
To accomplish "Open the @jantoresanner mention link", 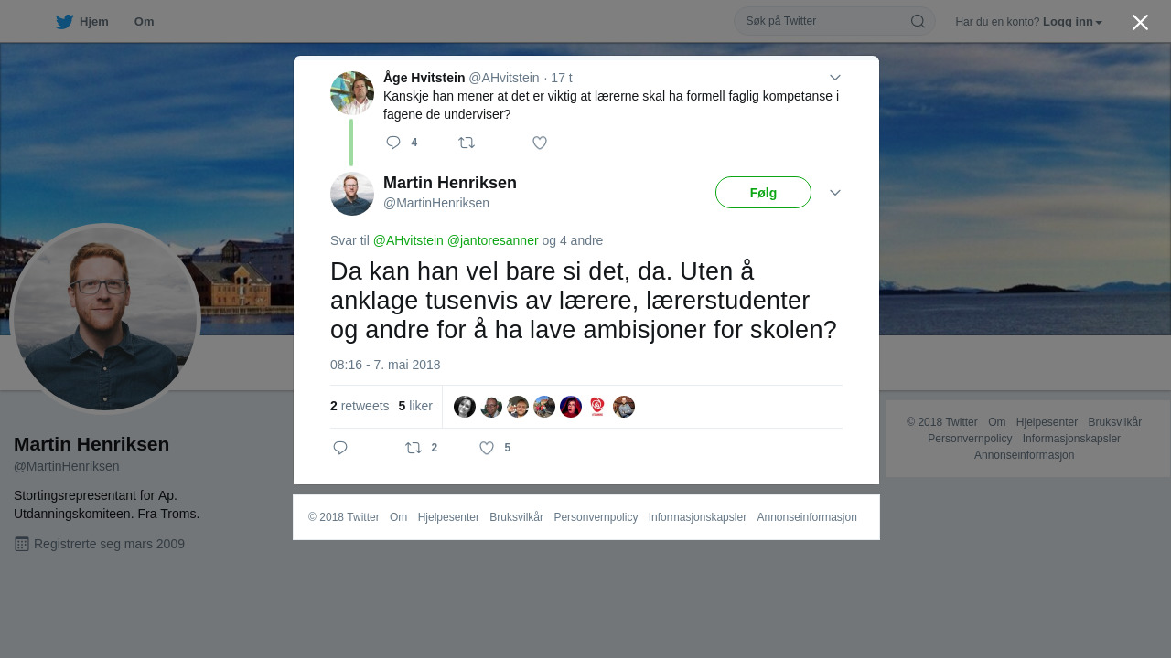I will [492, 240].
